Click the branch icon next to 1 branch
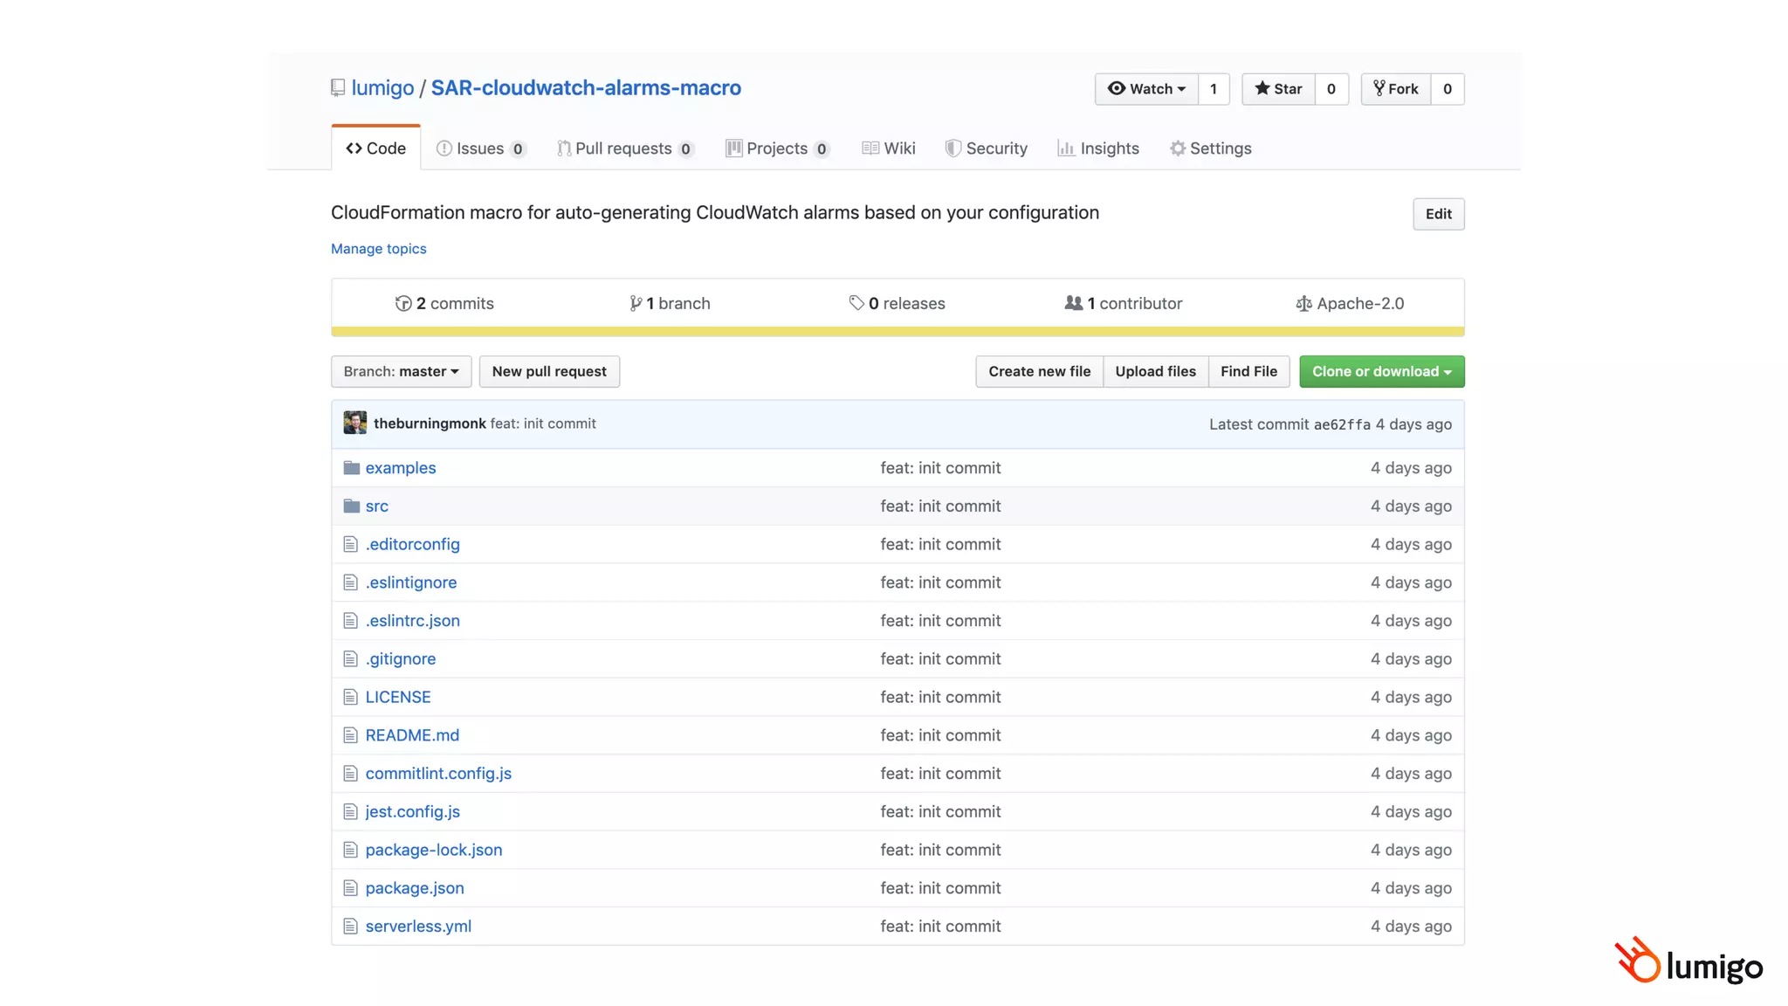Viewport: 1788px width, 1006px height. point(636,304)
